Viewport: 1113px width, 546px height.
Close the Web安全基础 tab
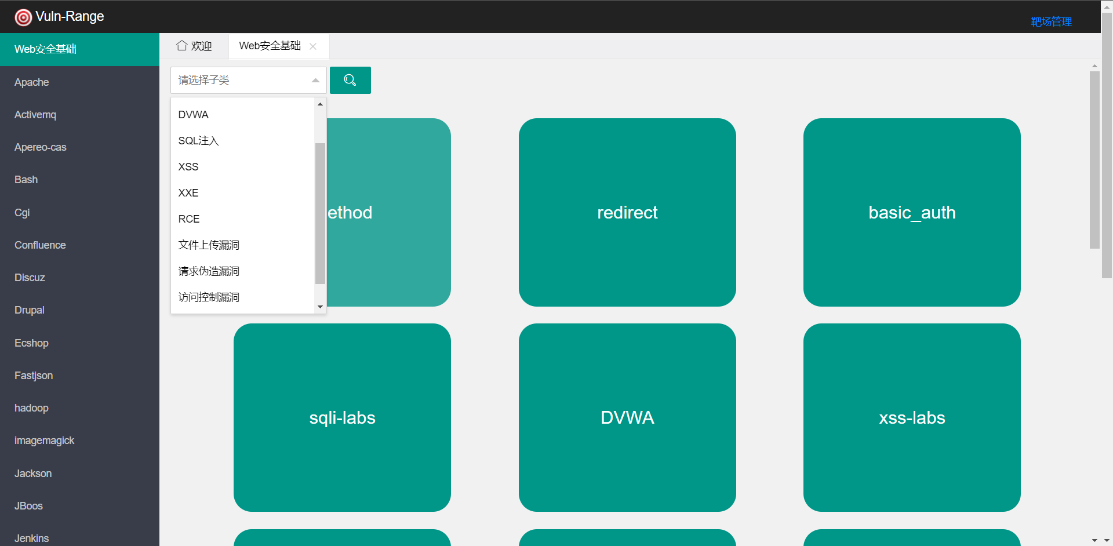pos(313,46)
